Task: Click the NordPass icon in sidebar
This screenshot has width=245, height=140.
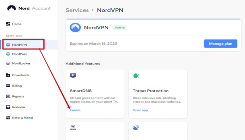Action: pyautogui.click(x=8, y=54)
